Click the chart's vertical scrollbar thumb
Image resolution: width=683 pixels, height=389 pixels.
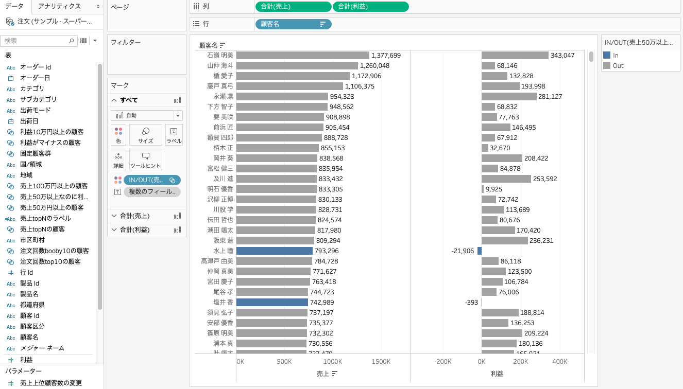pos(591,56)
